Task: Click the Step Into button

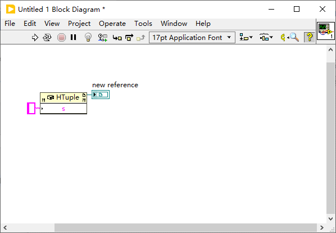Action: 117,38
